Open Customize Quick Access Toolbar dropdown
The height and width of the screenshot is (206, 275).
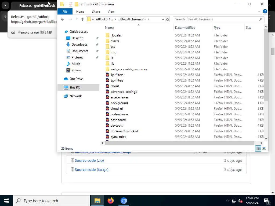(x=81, y=4)
